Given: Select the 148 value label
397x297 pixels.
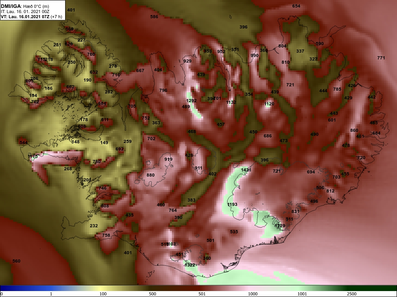Looking at the screenshot, I should 75,142.
